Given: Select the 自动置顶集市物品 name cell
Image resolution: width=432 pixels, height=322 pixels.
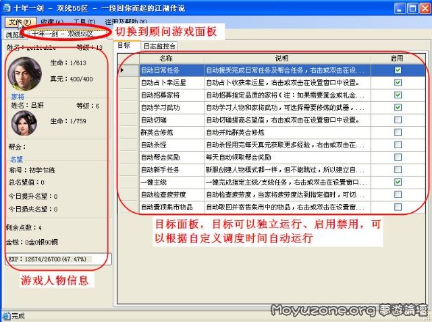Looking at the screenshot, I should (171, 207).
